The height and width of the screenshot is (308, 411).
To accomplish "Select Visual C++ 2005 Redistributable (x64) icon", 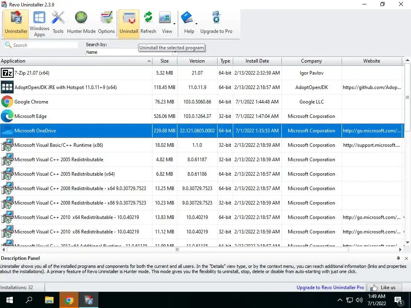I will pos(7,174).
